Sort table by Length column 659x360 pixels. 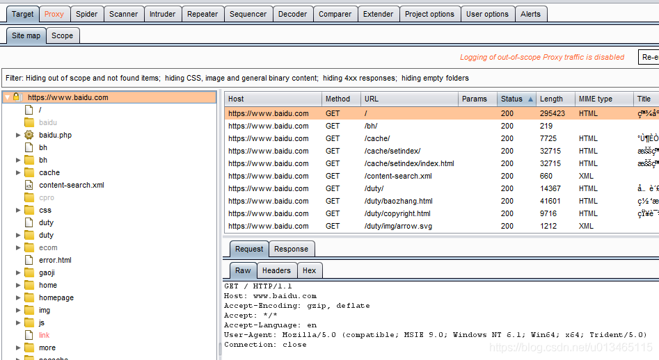[x=555, y=99]
